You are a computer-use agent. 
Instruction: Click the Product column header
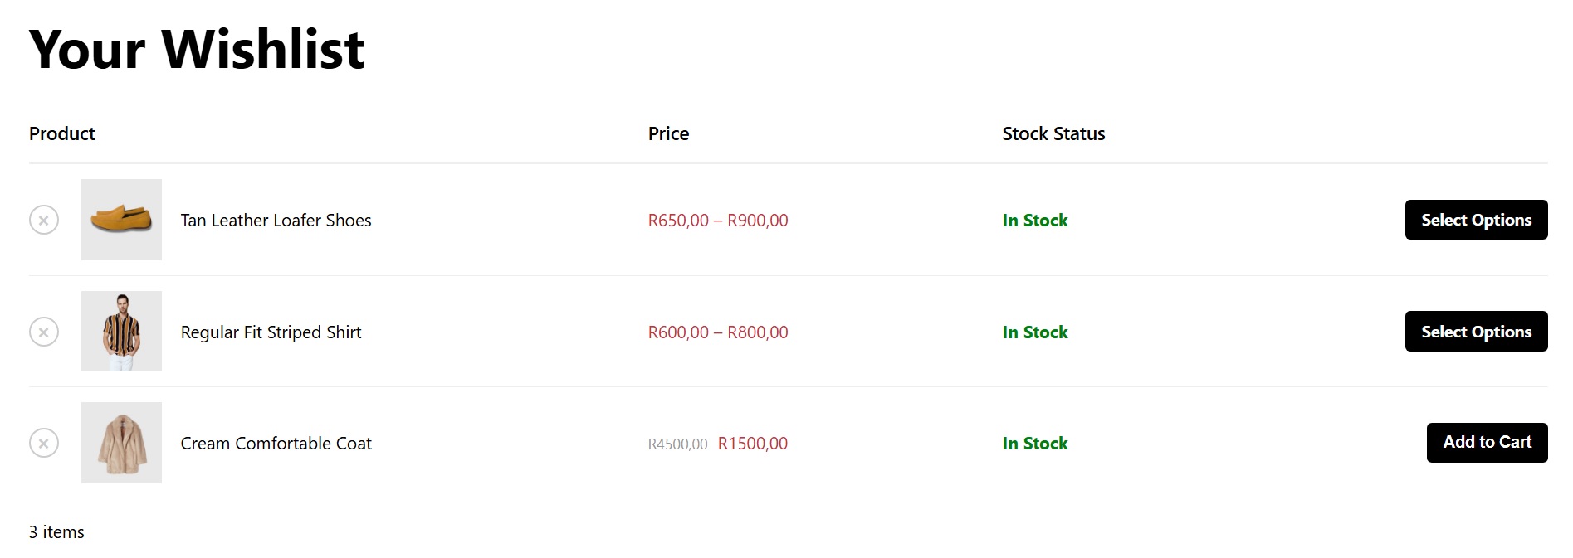(x=62, y=133)
